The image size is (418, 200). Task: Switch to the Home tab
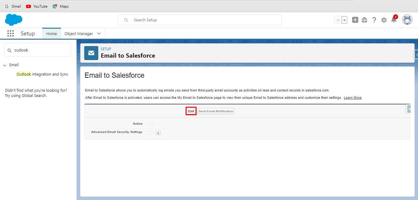coord(51,34)
